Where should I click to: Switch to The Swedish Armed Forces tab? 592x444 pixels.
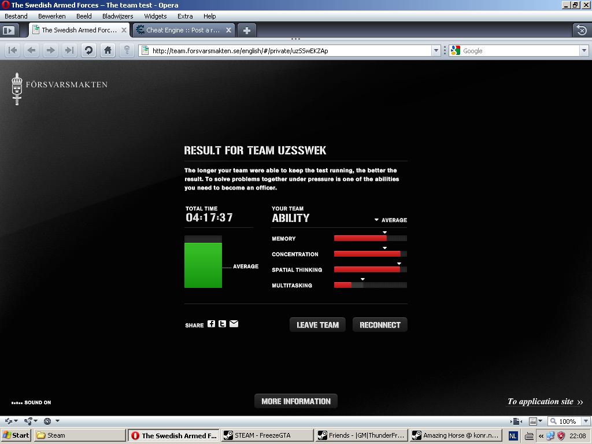tap(79, 30)
